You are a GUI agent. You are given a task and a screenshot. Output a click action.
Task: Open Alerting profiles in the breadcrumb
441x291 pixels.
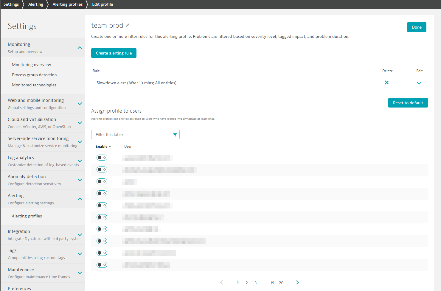pyautogui.click(x=68, y=4)
